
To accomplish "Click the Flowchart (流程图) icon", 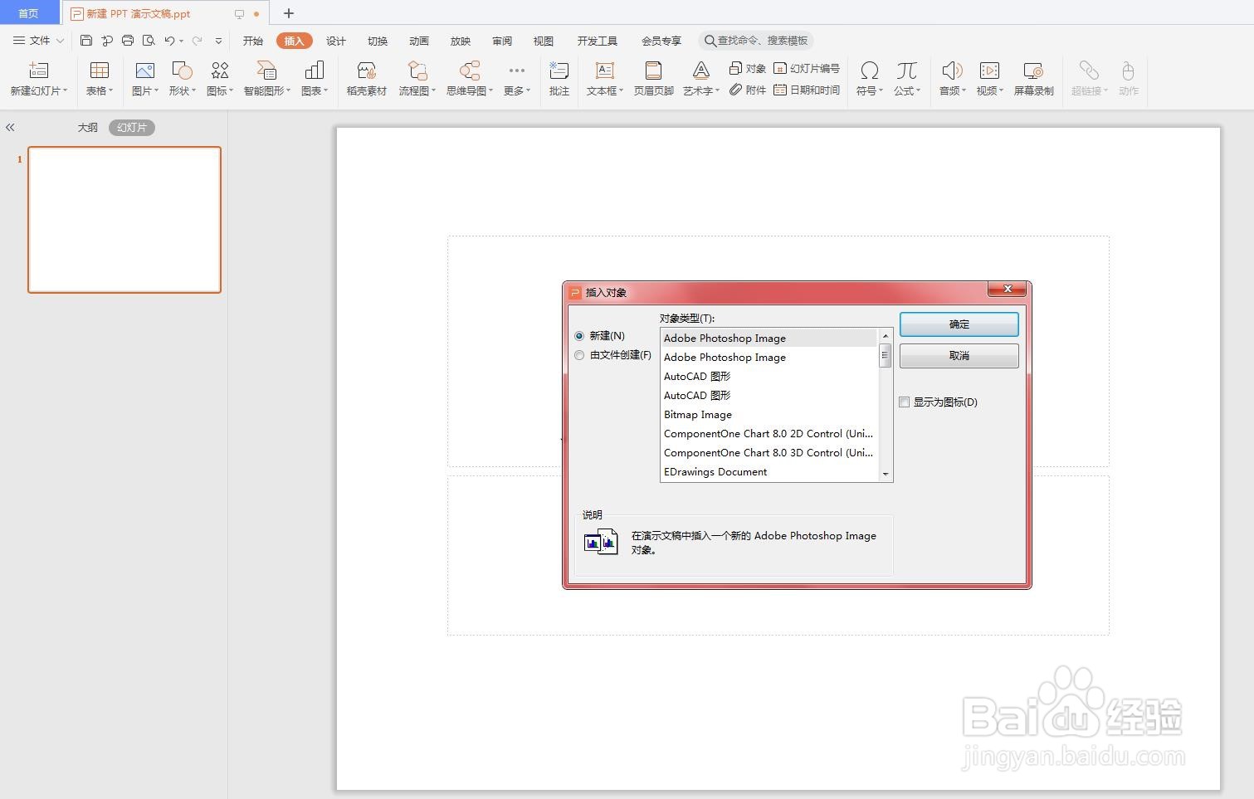I will [417, 71].
